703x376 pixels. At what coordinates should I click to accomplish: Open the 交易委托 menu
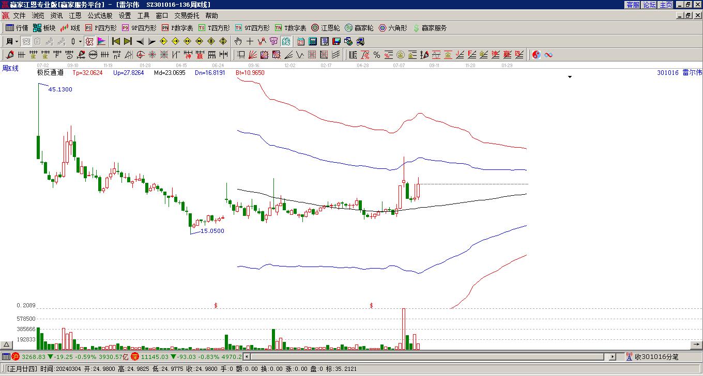tap(187, 16)
